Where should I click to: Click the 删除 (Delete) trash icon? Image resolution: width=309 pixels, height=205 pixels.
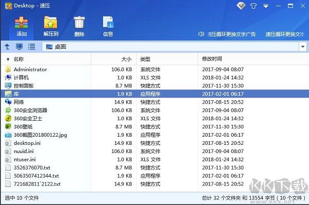pyautogui.click(x=79, y=23)
